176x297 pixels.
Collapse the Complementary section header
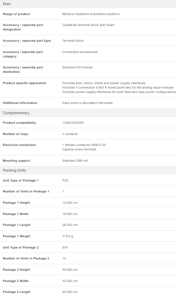click(x=88, y=113)
